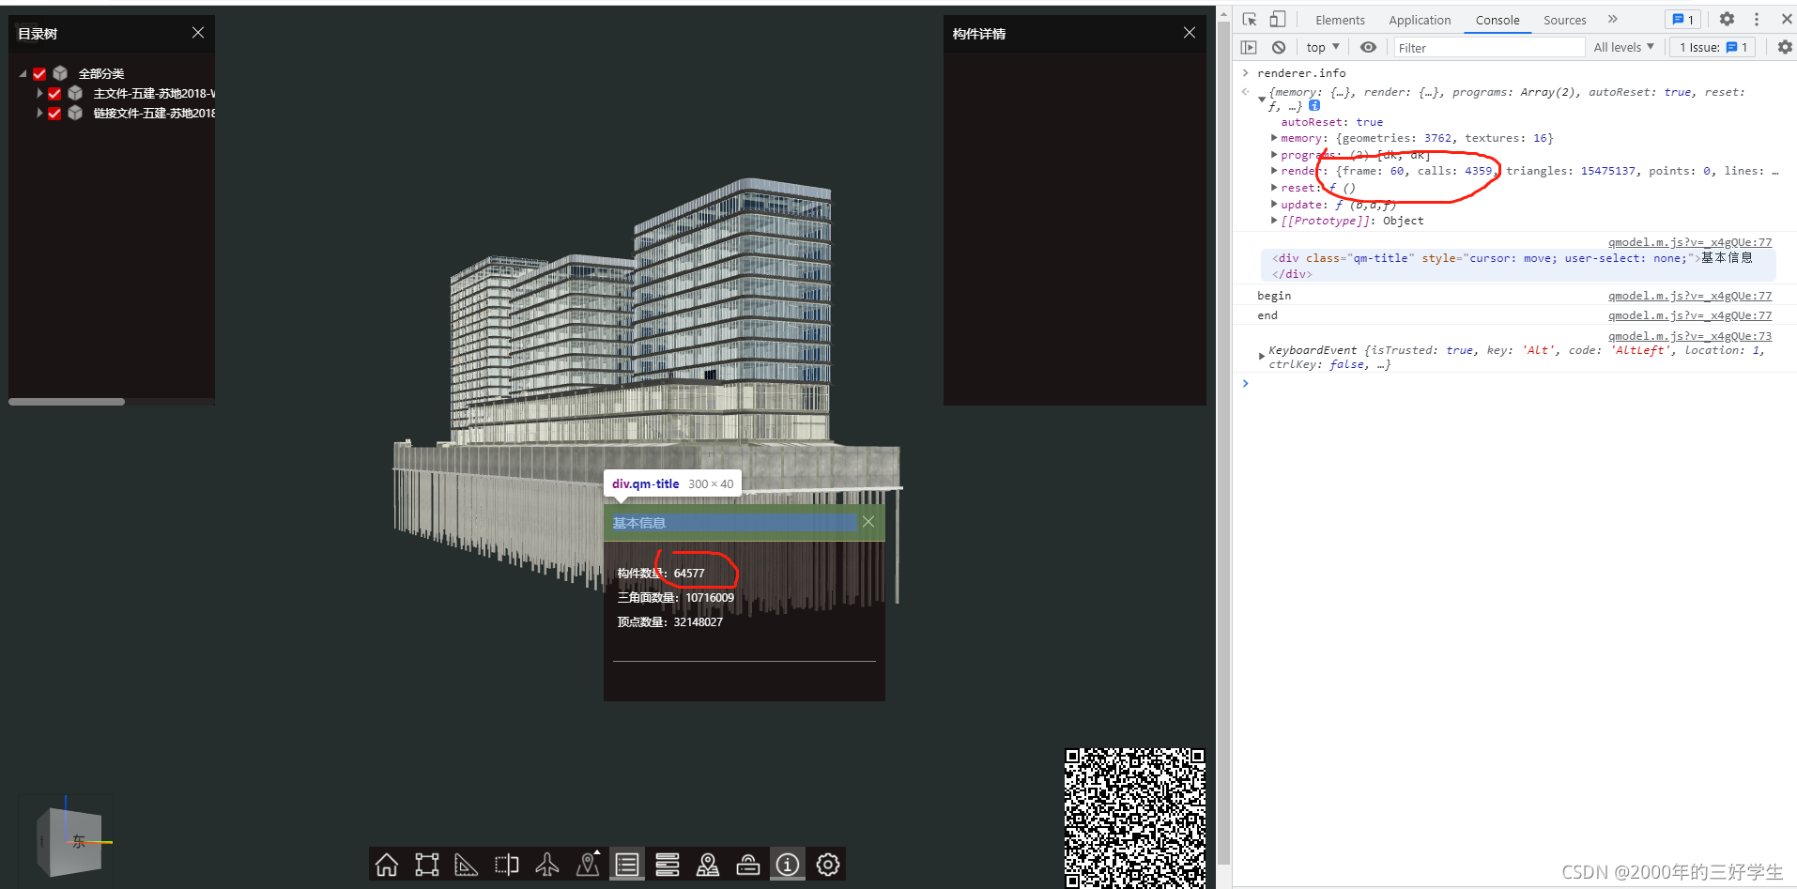Screen dimensions: 1797x889
Task: Uncheck the 链接文件-五建-苏地2018 checkbox
Action: coord(54,114)
